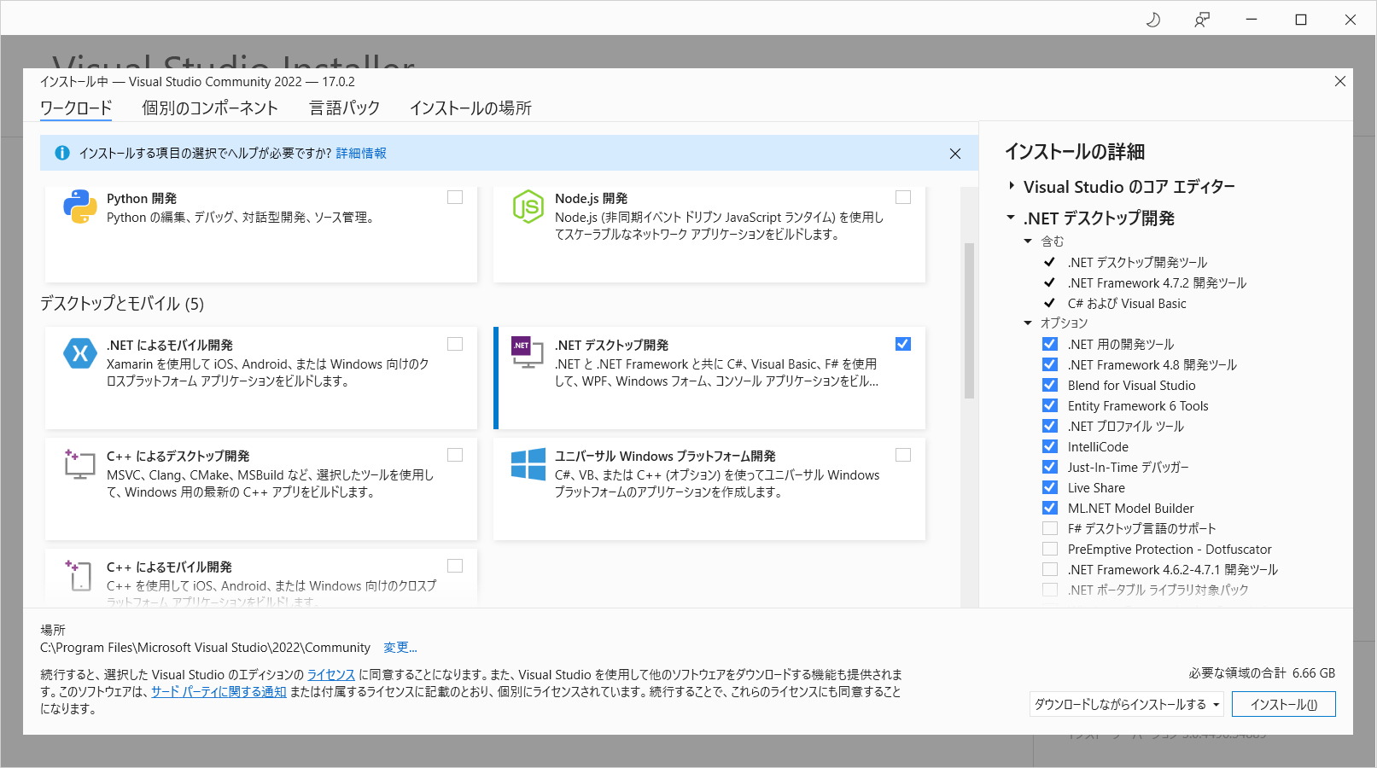The height and width of the screenshot is (768, 1377).
Task: Click the Universal Windows Platform logo icon
Action: pos(528,464)
